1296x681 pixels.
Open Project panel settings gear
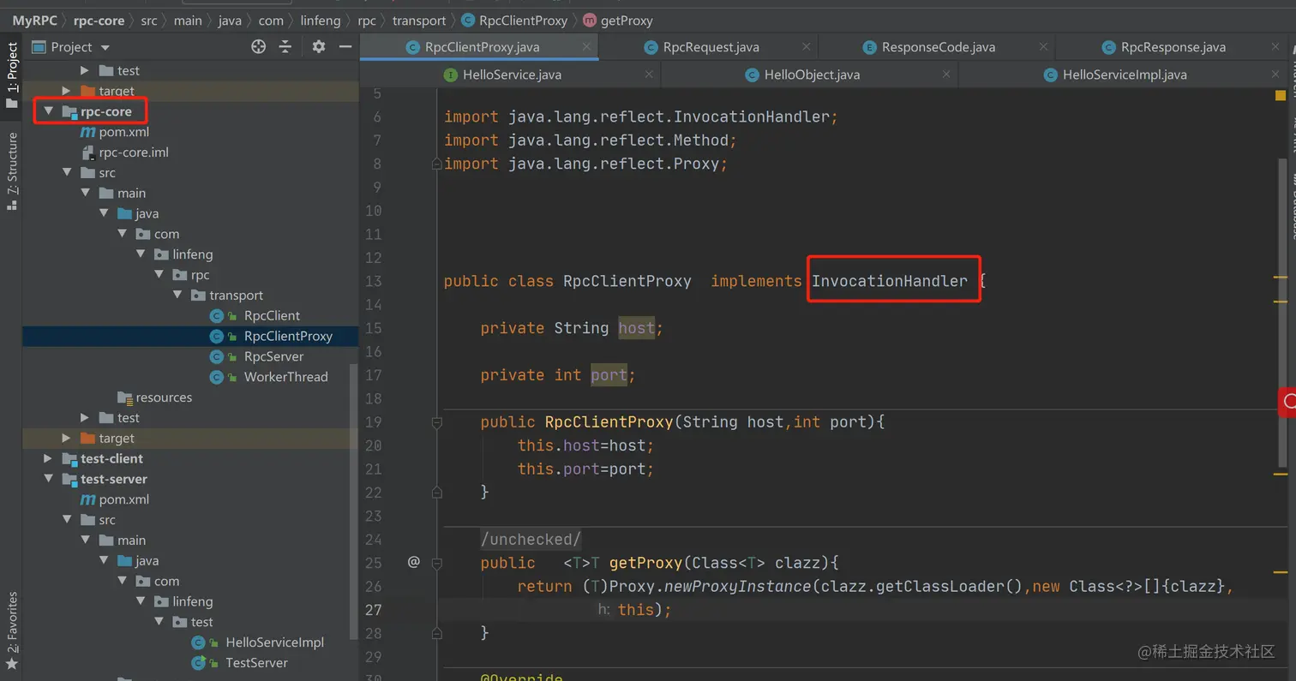pos(319,47)
